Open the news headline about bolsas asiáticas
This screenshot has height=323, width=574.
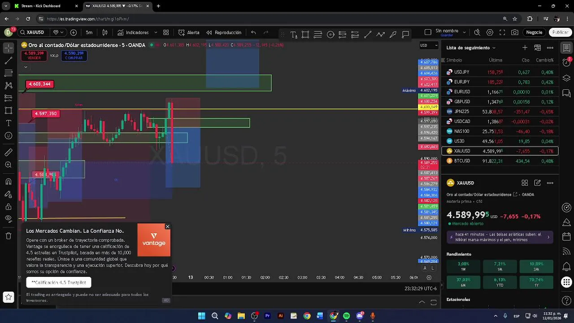coord(500,237)
